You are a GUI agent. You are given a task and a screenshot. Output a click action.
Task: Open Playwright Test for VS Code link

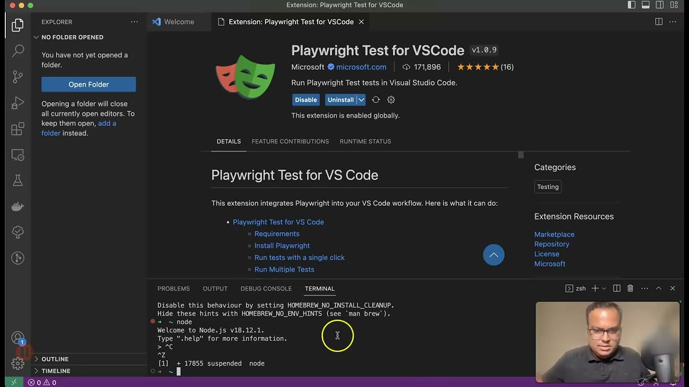[278, 222]
